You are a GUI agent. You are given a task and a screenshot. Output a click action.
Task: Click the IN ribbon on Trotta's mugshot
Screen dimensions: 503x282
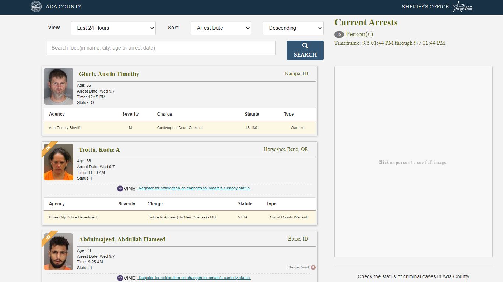(49, 148)
